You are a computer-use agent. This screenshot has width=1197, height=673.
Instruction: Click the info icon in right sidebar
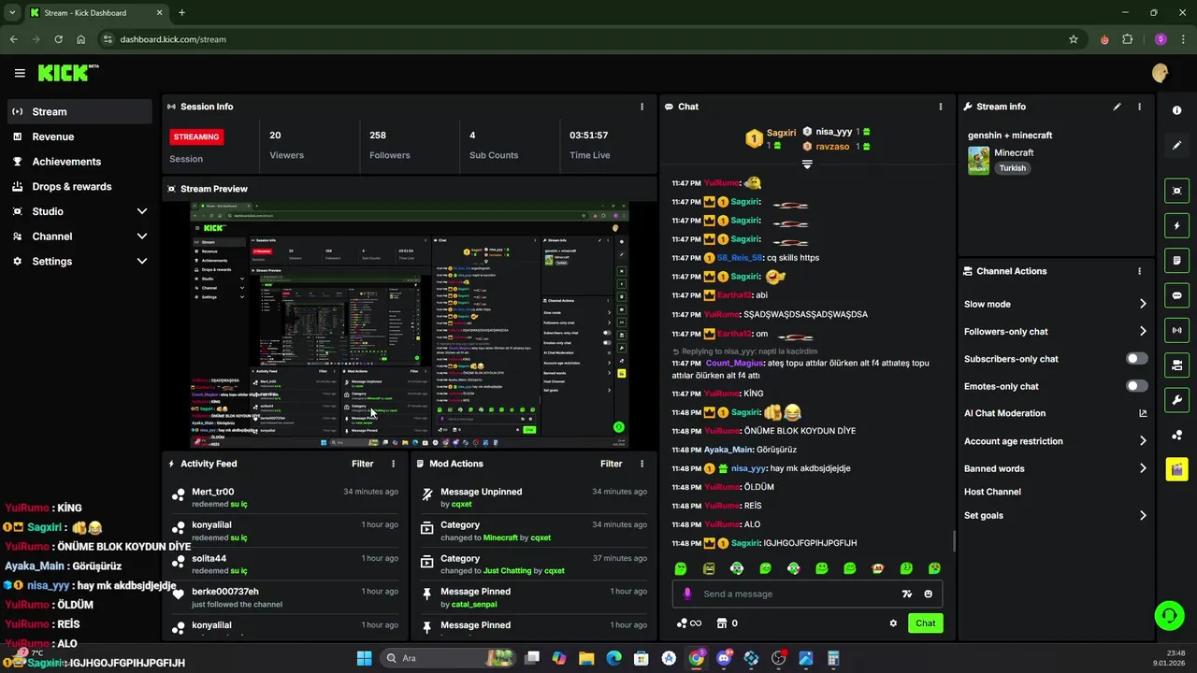point(1176,110)
